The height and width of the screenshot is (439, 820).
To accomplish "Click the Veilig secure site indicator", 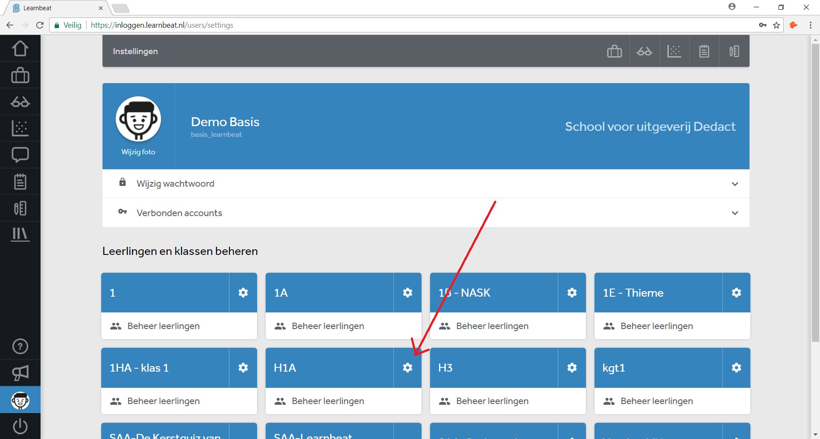I will 68,25.
